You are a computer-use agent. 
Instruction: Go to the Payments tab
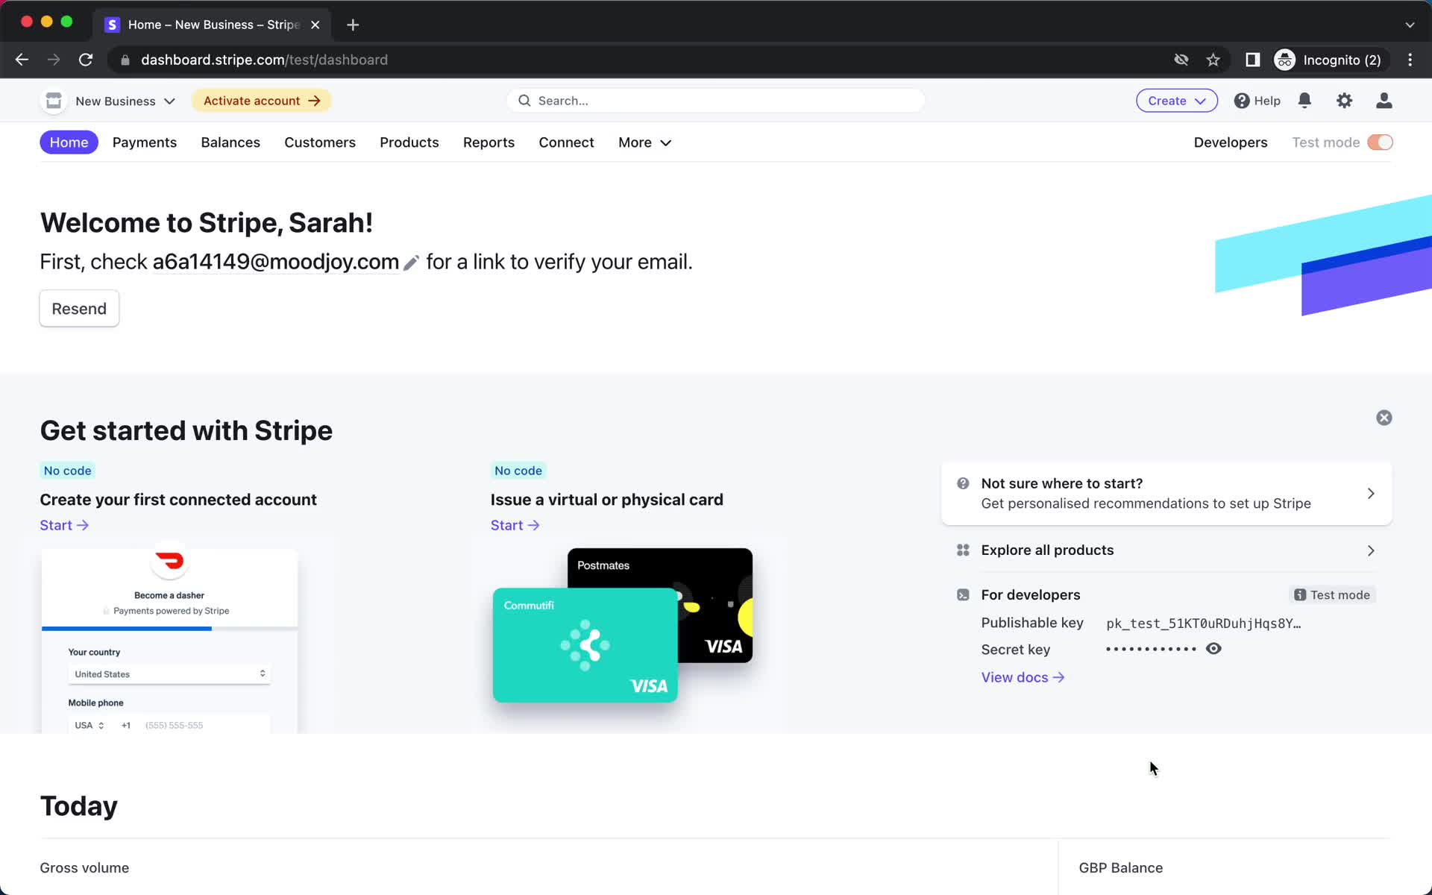pyautogui.click(x=145, y=142)
